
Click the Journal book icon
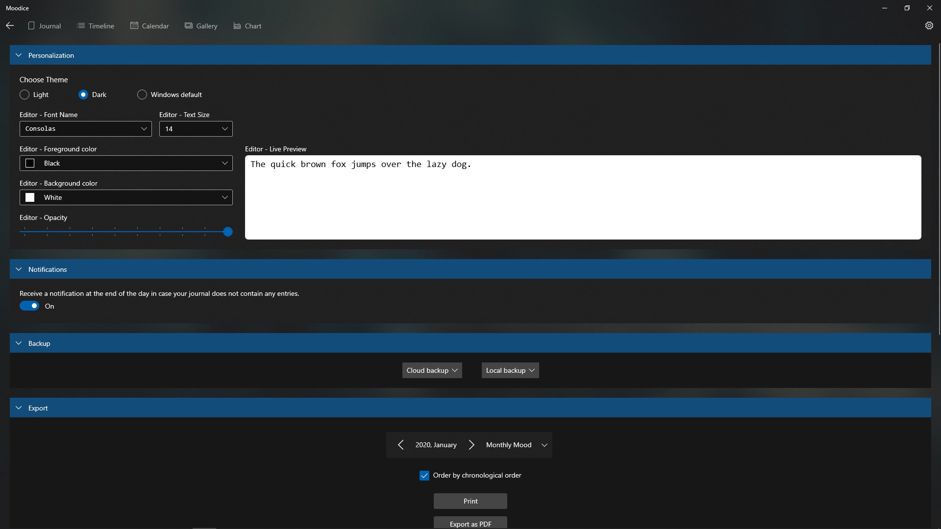pyautogui.click(x=31, y=25)
